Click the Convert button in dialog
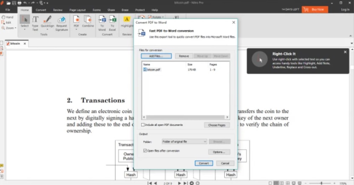 point(204,163)
